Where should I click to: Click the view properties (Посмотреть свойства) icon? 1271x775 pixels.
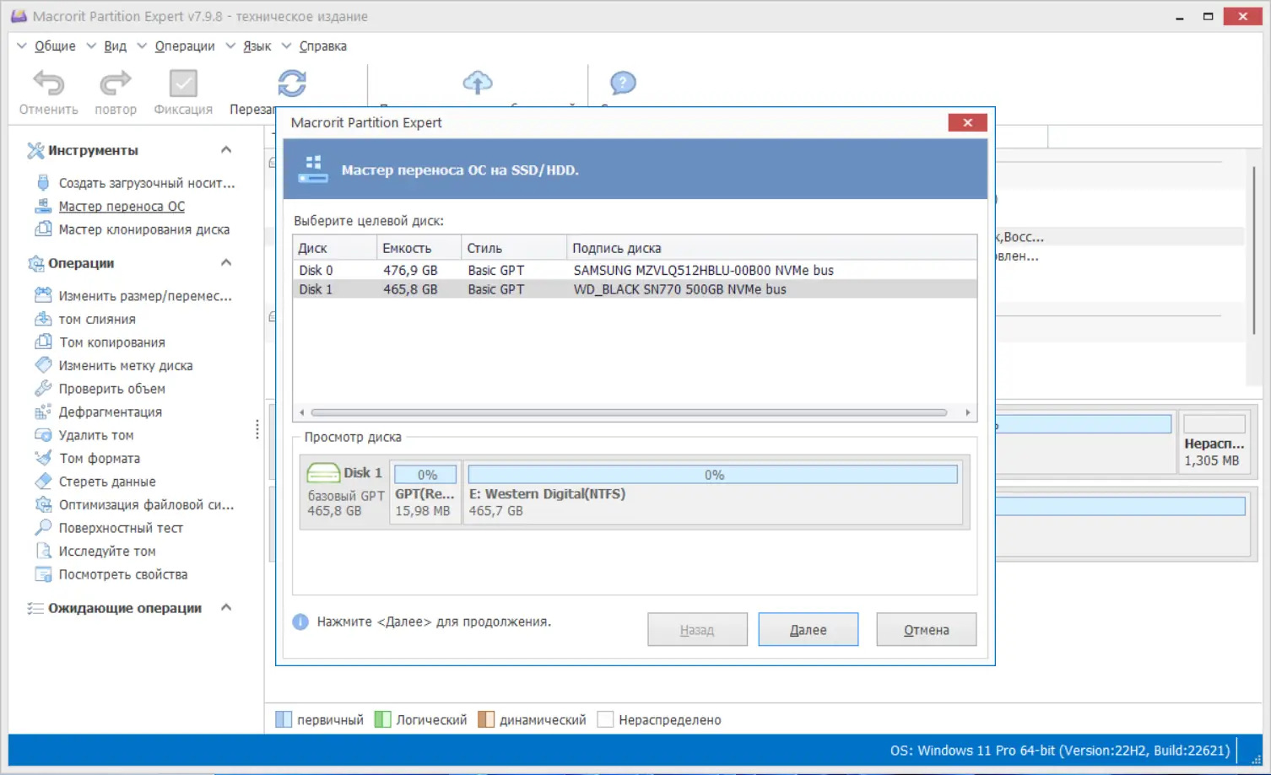(43, 574)
